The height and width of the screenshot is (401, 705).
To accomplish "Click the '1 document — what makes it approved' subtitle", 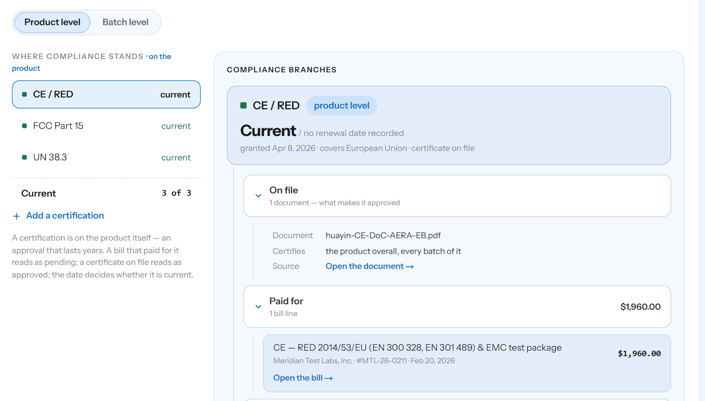I will [334, 203].
